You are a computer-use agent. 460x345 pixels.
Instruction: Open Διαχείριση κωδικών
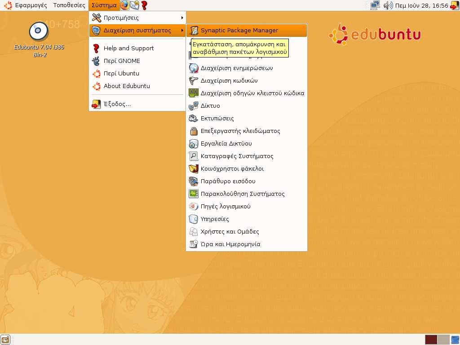click(247, 81)
